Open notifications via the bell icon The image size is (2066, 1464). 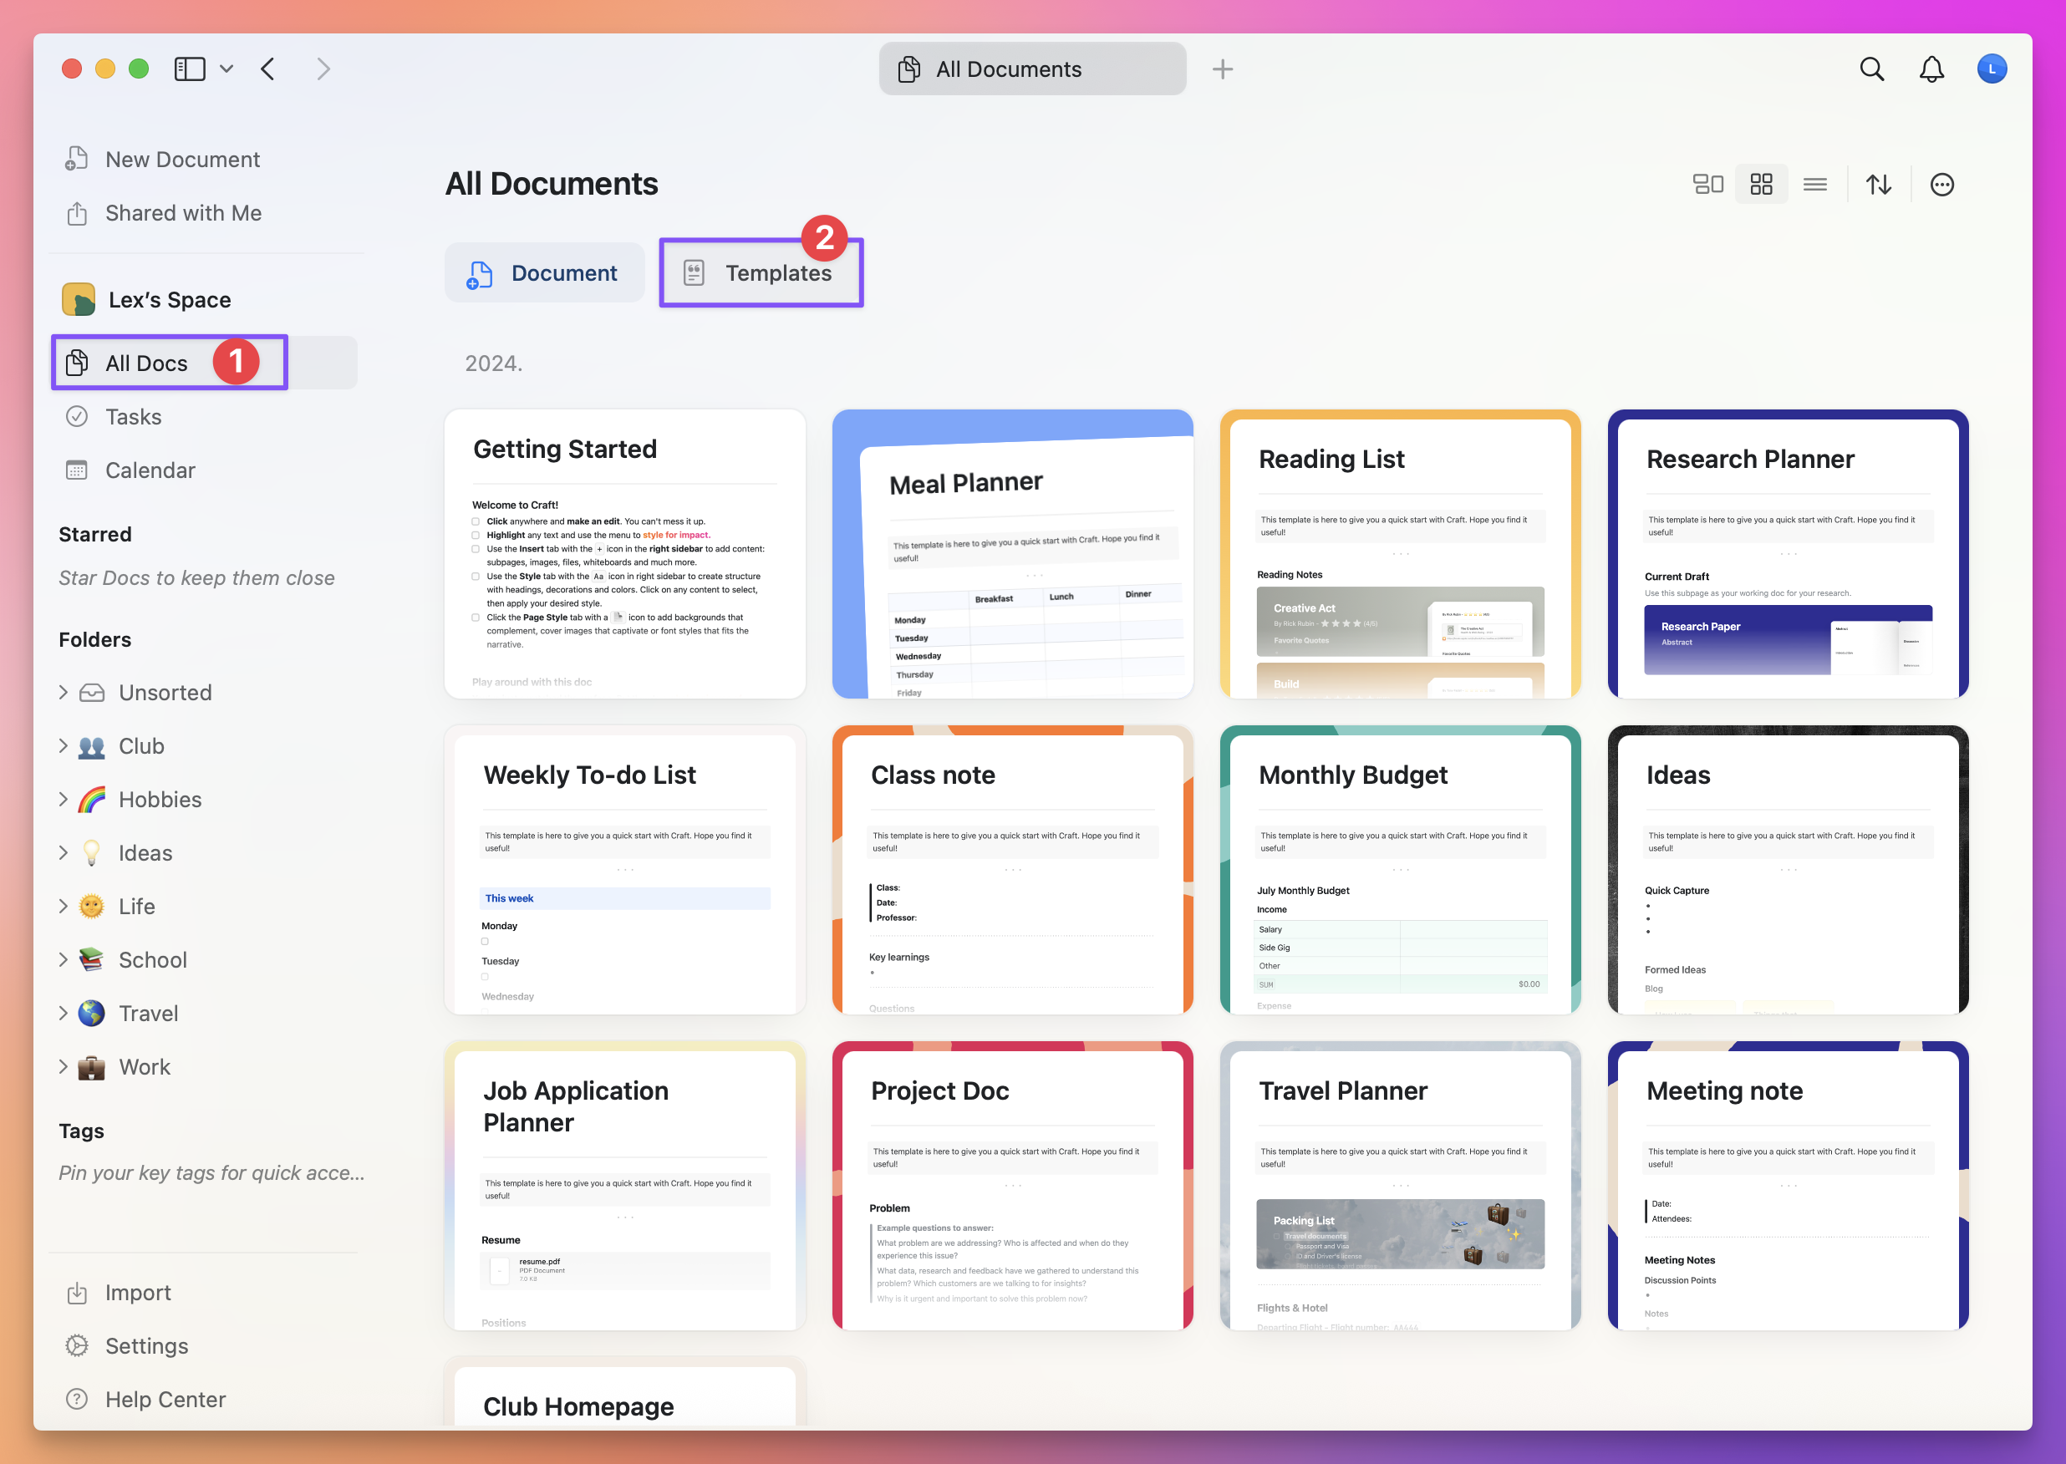coord(1931,69)
